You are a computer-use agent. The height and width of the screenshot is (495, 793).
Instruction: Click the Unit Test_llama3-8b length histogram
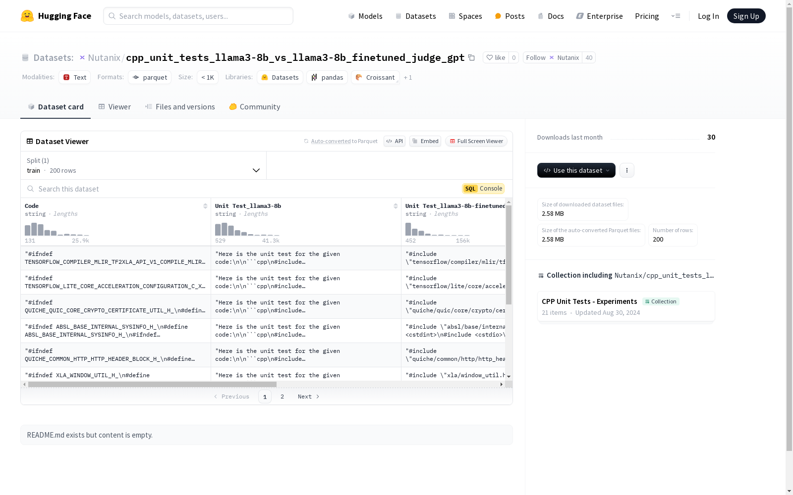click(x=247, y=229)
